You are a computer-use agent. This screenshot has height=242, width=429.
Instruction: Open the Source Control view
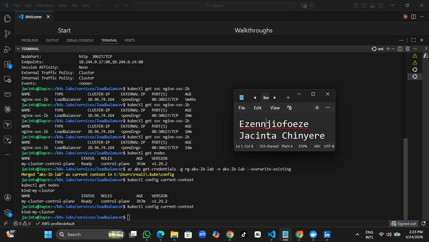point(7,34)
